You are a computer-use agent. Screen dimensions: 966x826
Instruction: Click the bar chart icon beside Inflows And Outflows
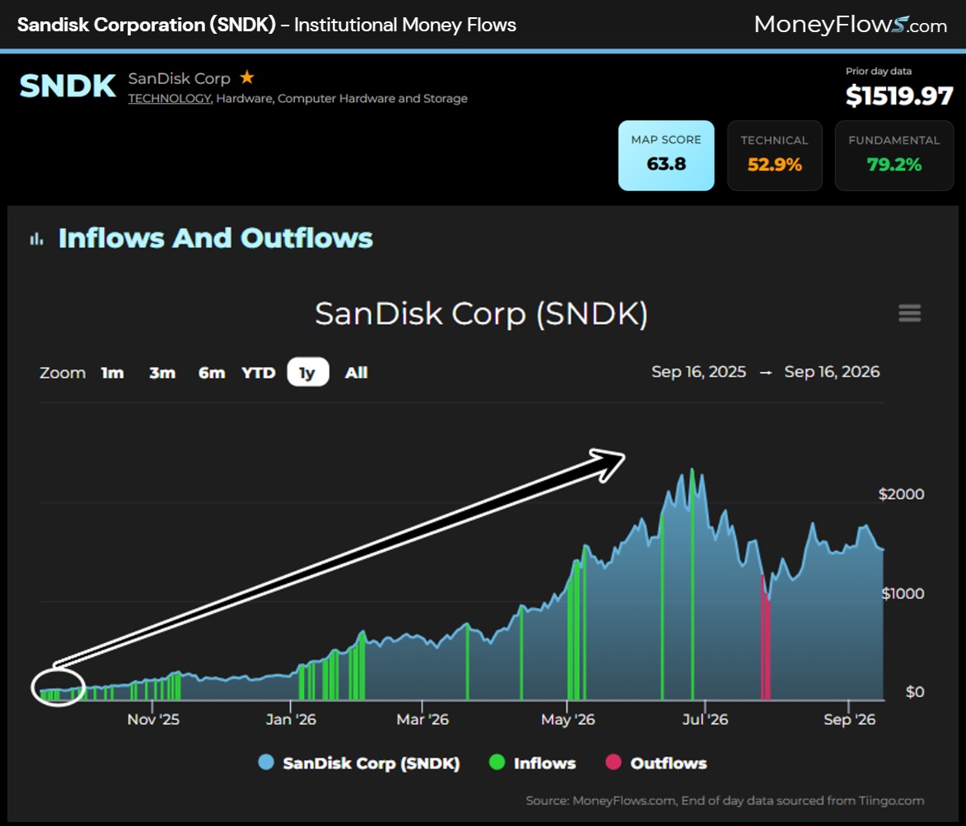37,238
